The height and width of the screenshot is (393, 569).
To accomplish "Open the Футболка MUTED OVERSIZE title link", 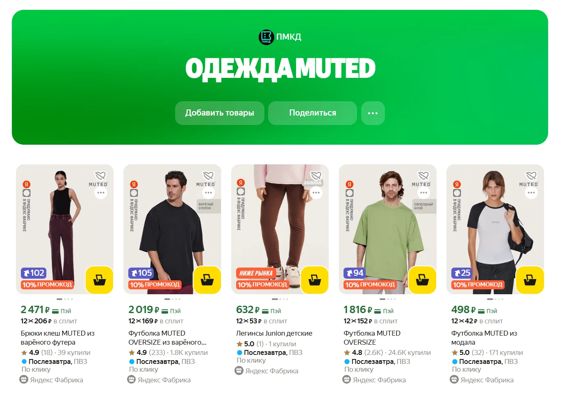I will click(372, 338).
